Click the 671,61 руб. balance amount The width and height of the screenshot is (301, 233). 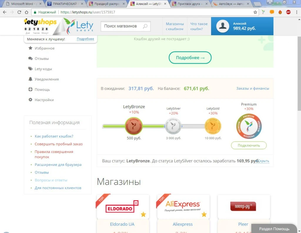196,89
